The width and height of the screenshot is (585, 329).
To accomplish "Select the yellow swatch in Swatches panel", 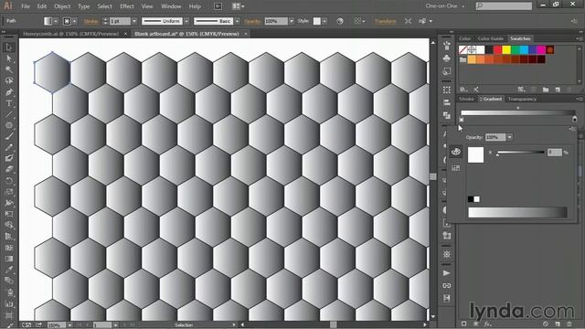I will (x=506, y=49).
